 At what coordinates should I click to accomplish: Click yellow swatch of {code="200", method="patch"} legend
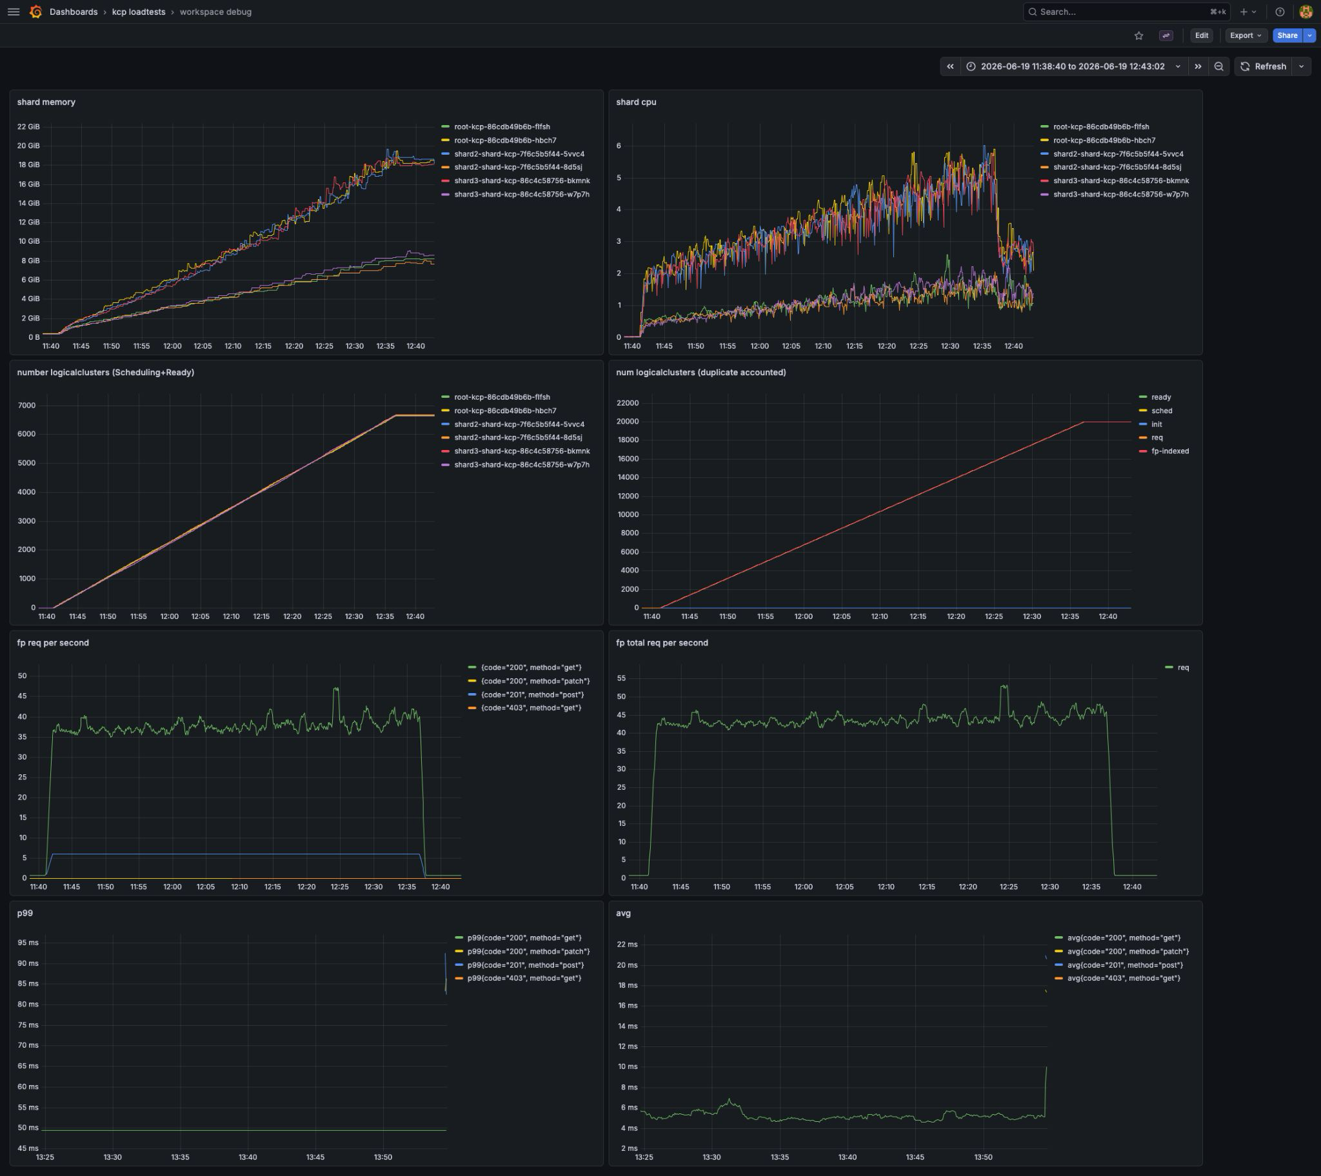click(472, 681)
